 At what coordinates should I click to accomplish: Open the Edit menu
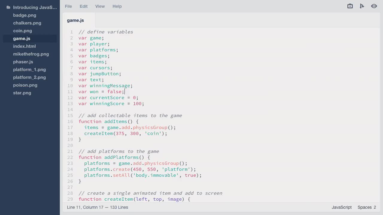click(x=83, y=6)
